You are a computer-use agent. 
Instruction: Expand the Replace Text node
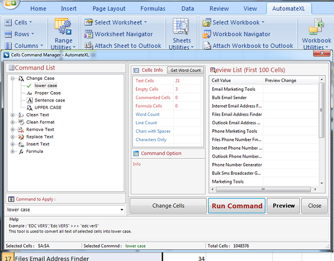[13, 137]
